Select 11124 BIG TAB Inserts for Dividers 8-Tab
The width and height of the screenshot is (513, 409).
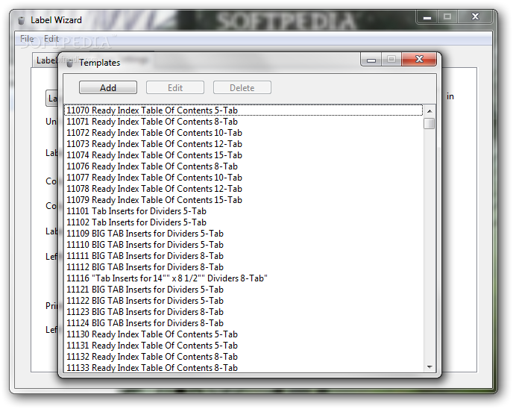point(243,323)
